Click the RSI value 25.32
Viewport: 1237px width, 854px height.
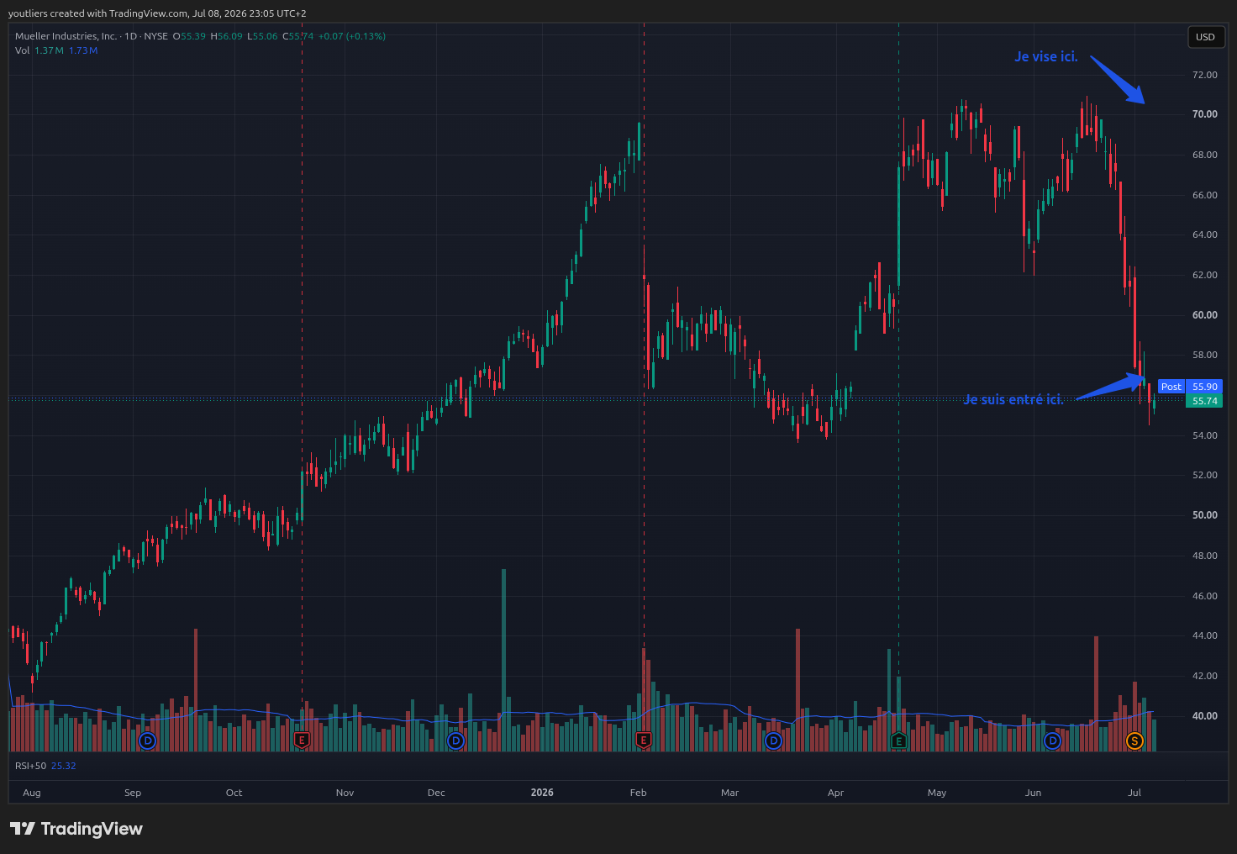64,766
